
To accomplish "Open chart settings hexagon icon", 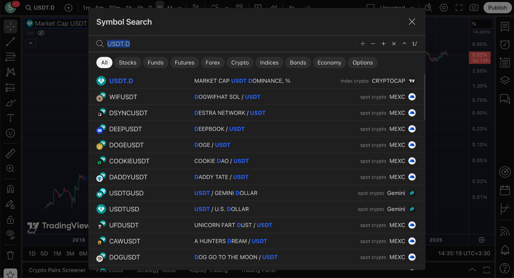I will coord(444,8).
